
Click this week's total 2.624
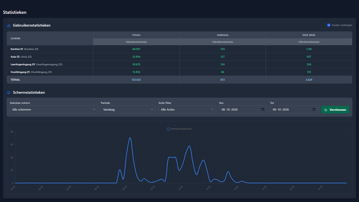(309, 80)
